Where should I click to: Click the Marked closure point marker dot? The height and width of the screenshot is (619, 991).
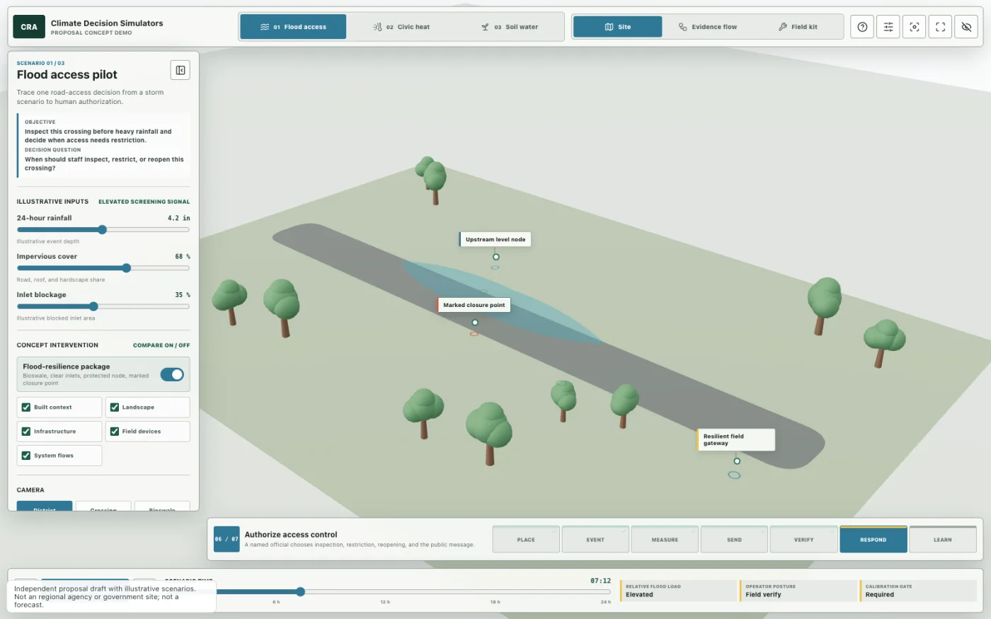click(x=475, y=323)
